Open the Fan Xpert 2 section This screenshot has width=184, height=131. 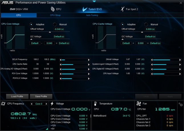(x=130, y=9)
